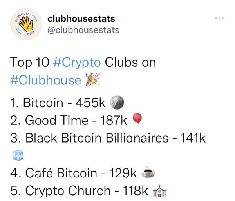Click the 'Clubs on' text in the tweet
The width and height of the screenshot is (235, 201).
point(130,62)
